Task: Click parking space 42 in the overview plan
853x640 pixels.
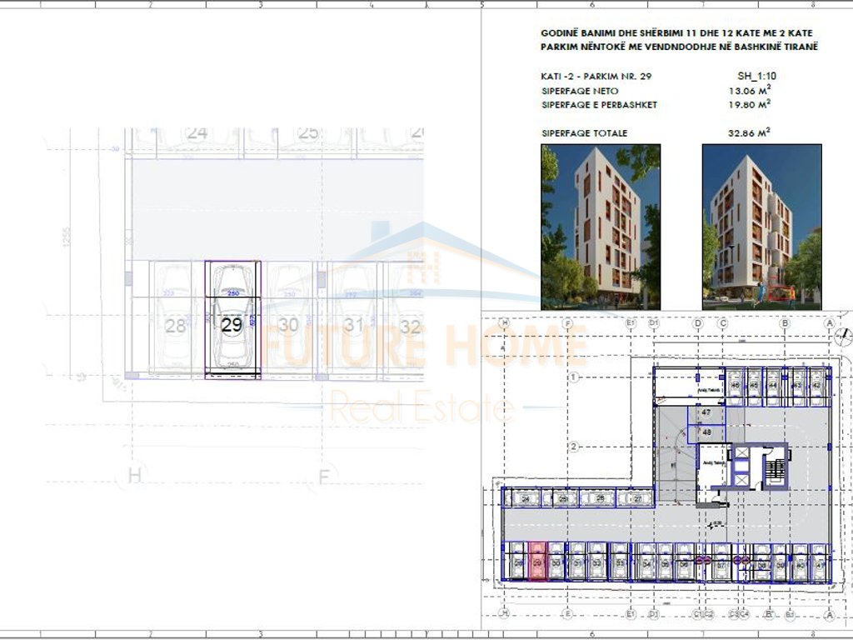Action: click(x=816, y=386)
